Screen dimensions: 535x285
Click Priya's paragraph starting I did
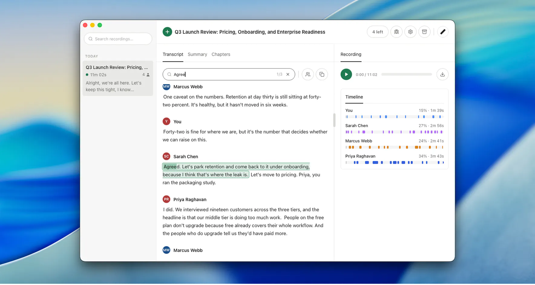244,221
